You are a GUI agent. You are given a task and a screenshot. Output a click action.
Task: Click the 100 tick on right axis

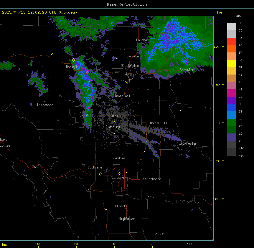tap(216, 47)
